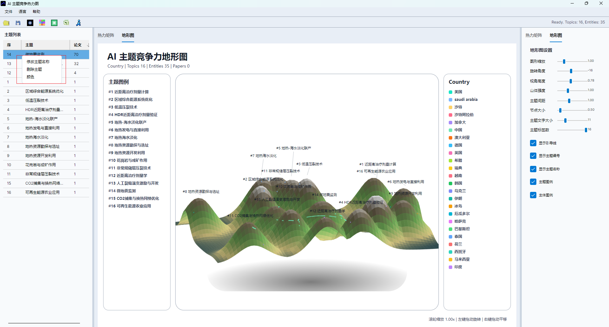Click the 主题间距 slider handle
Image resolution: width=609 pixels, height=327 pixels.
click(x=569, y=101)
